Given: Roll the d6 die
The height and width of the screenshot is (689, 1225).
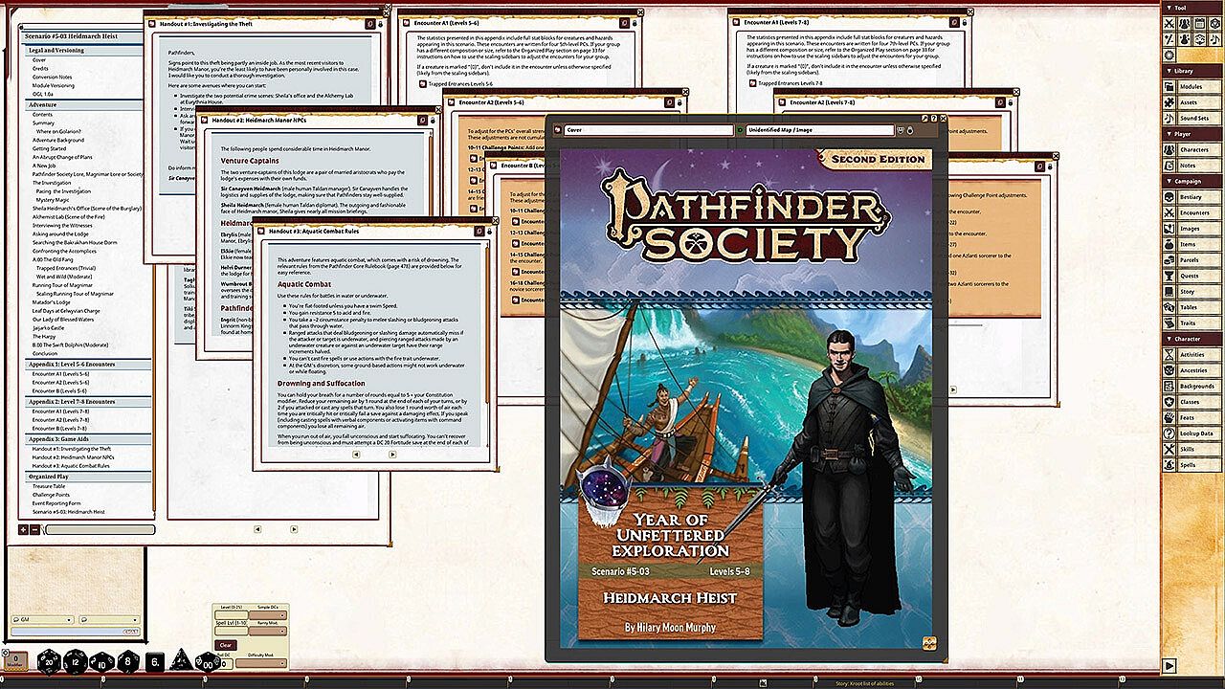Looking at the screenshot, I should 154,660.
